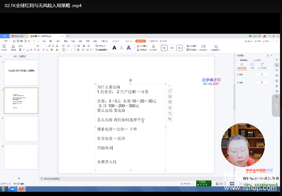Click the format painter brush icon
The height and width of the screenshot is (196, 282).
coord(13,47)
